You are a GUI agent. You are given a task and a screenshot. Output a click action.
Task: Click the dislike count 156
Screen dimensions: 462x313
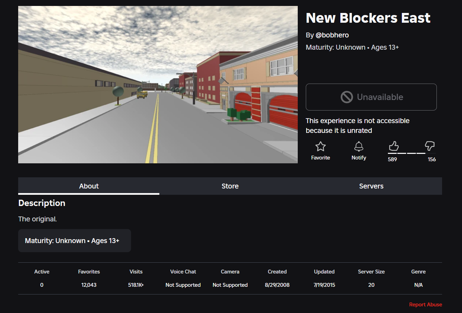coord(432,159)
